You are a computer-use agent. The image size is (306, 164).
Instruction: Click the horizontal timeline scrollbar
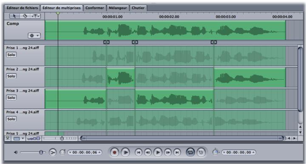(182, 138)
